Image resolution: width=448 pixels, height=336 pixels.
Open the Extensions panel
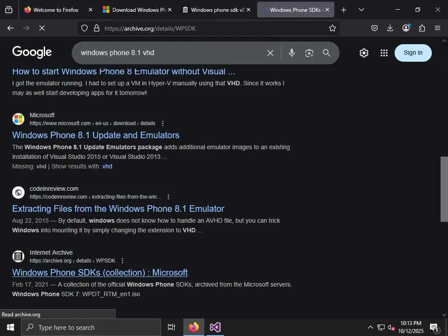(422, 28)
